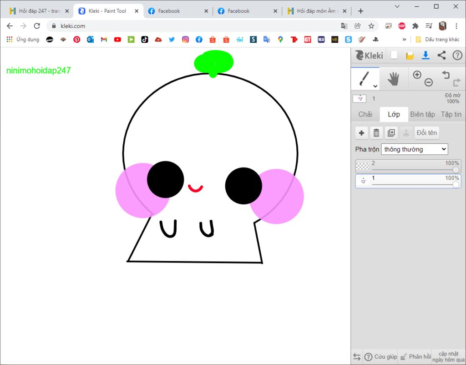Open the Instagram bookmark
The width and height of the screenshot is (466, 365).
tap(186, 39)
